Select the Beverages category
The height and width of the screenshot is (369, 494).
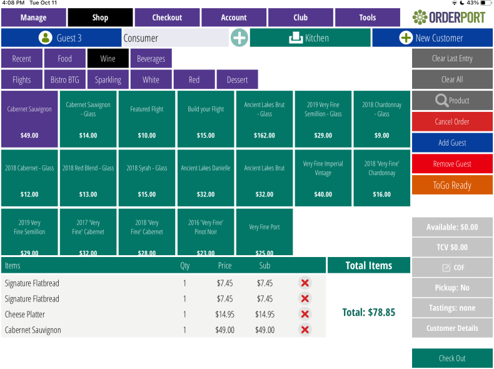tap(151, 58)
